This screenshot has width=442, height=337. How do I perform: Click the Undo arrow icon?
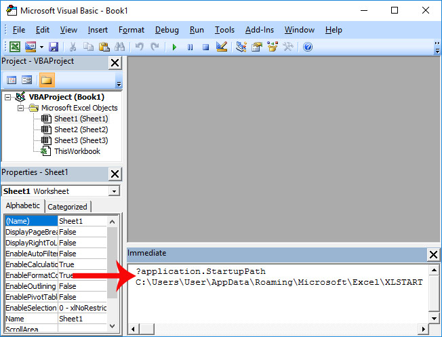tap(139, 47)
